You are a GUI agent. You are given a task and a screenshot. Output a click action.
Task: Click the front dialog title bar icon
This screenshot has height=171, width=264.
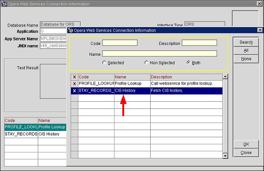[x=71, y=30]
